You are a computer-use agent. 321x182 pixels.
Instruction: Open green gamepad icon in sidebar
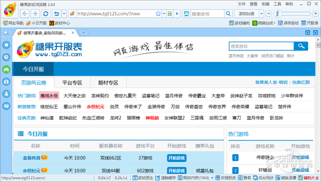click(x=6, y=70)
